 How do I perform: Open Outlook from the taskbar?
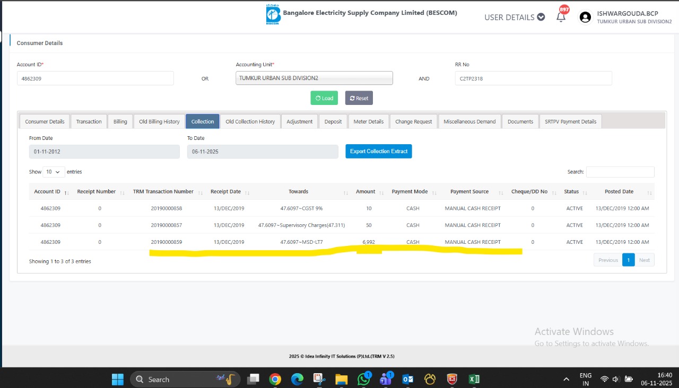[x=408, y=379]
